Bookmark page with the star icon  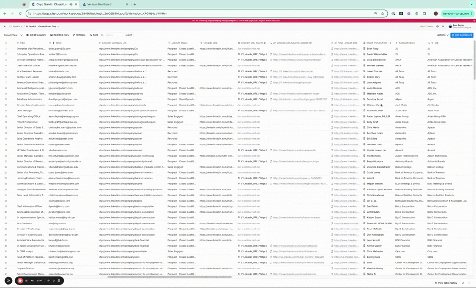pos(382,13)
